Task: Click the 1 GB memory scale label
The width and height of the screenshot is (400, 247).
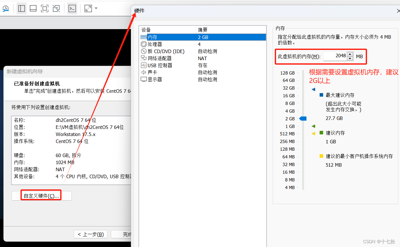Action: (290, 126)
